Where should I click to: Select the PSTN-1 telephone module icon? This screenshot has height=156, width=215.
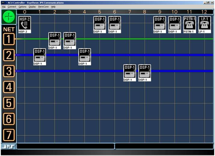(190, 23)
